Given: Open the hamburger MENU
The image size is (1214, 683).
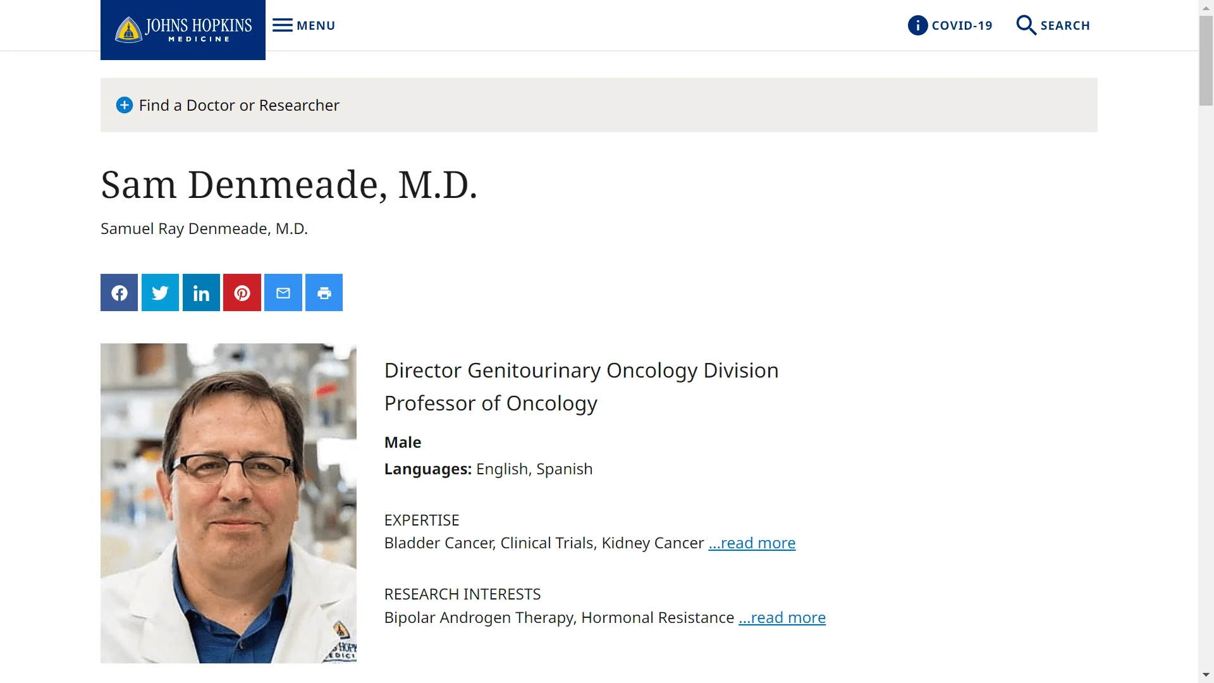Looking at the screenshot, I should click(x=303, y=25).
